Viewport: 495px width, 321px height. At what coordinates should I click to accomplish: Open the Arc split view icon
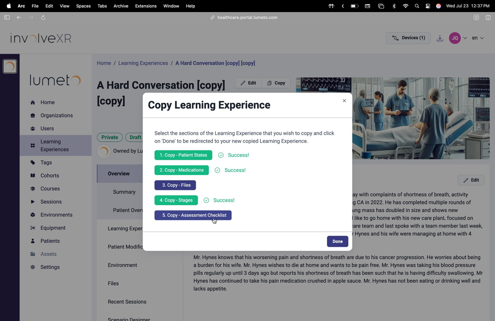[x=488, y=18]
